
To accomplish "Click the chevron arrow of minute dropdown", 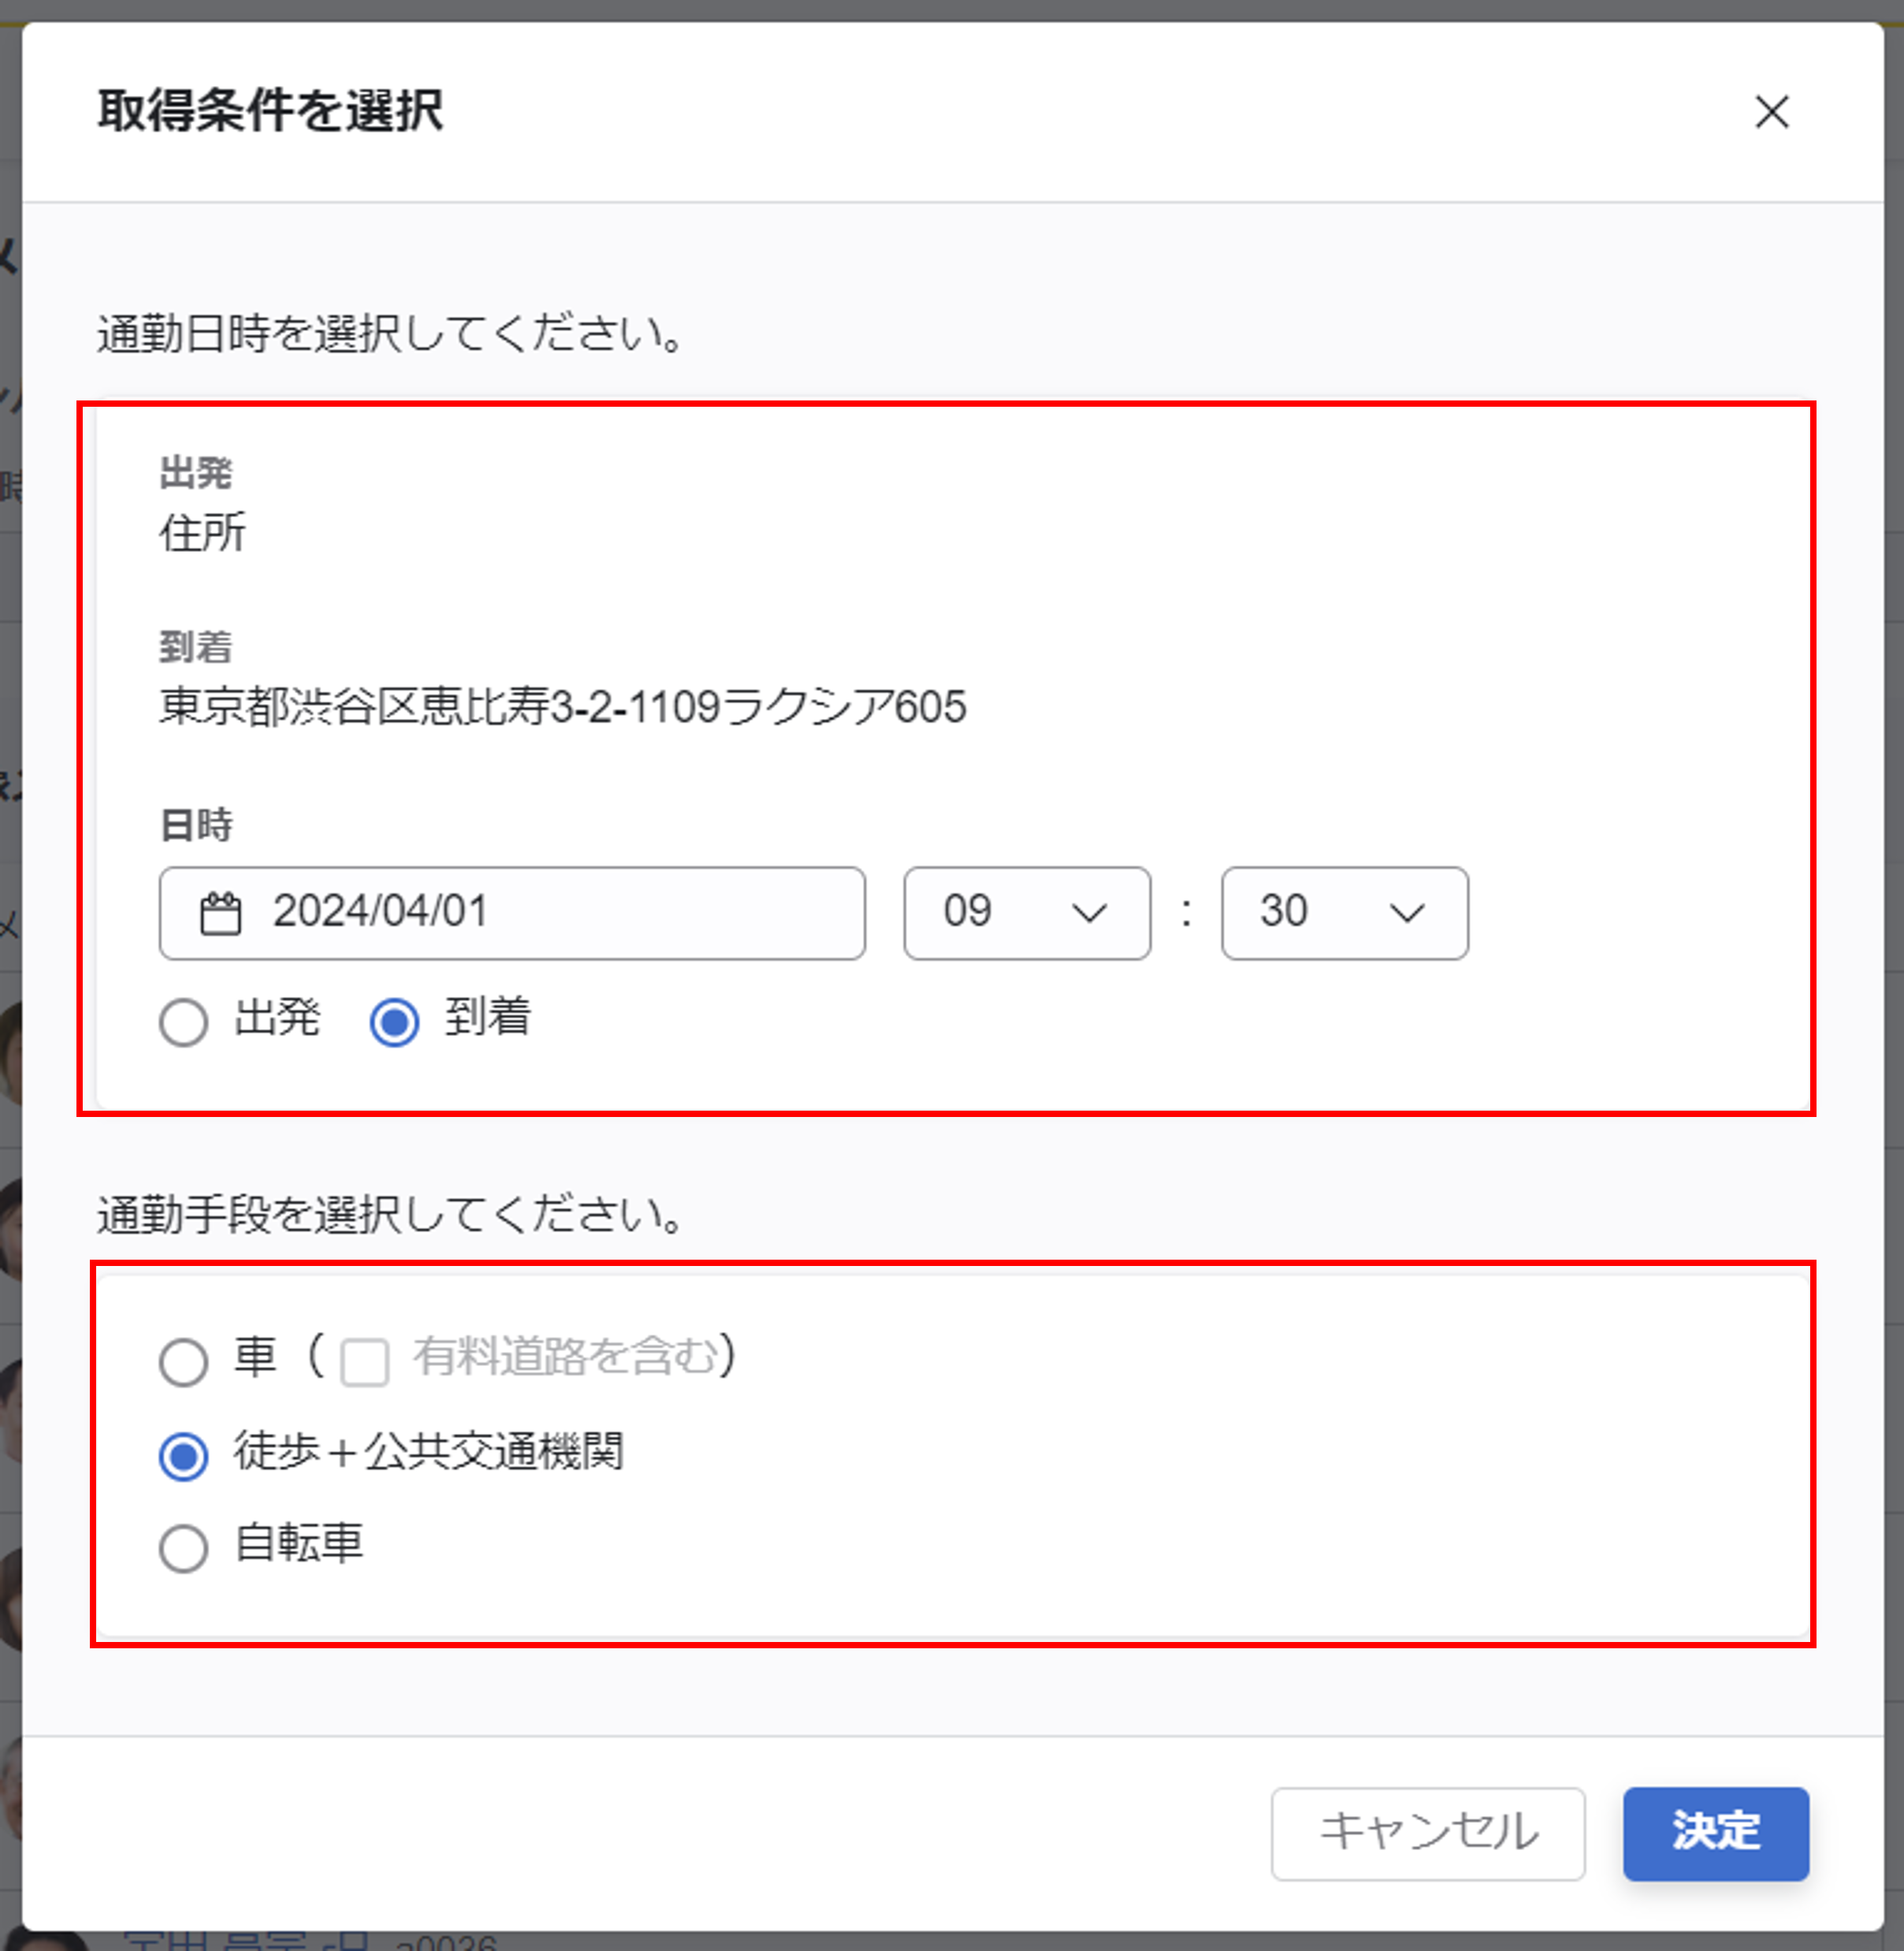I will click(1406, 913).
